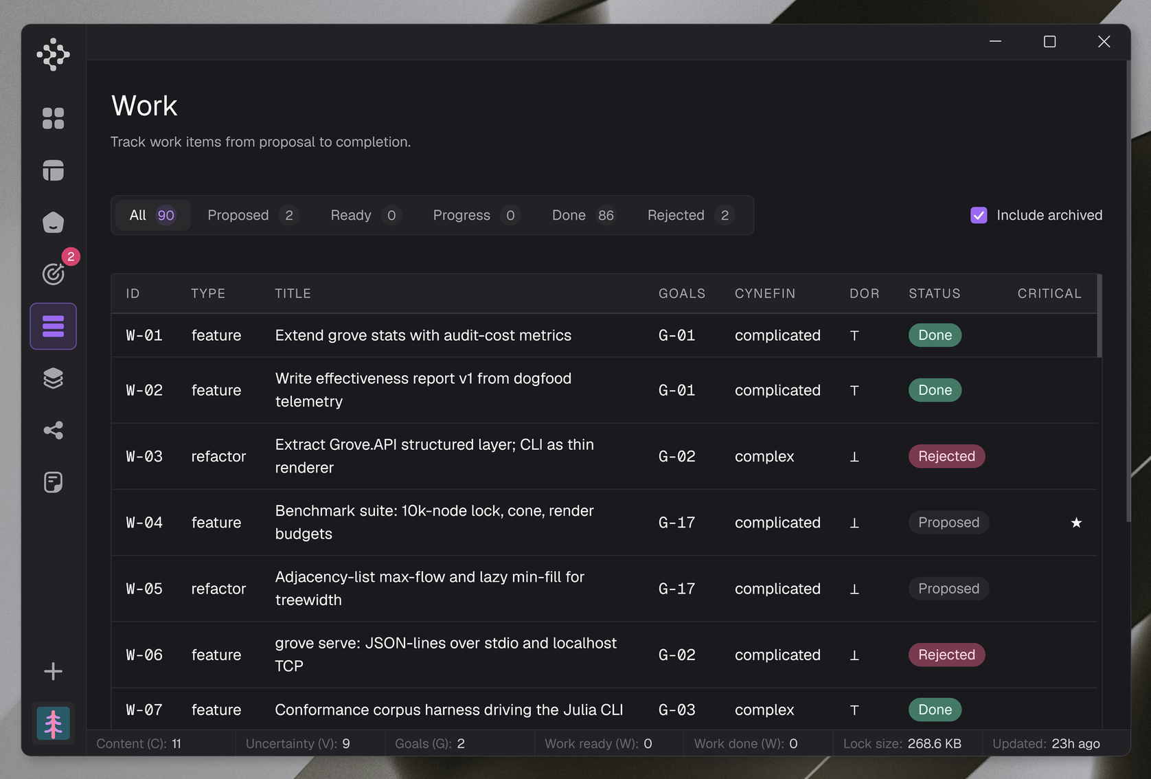The image size is (1151, 779).
Task: Sort by the CYNEFIN column header
Action: click(x=765, y=293)
